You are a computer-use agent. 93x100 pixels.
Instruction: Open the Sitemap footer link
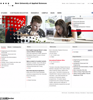[77, 93]
